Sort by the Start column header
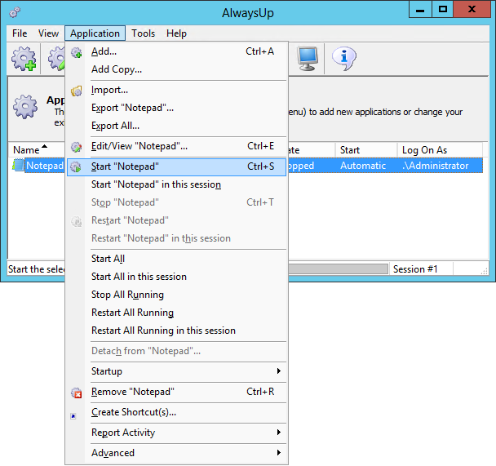This screenshot has width=496, height=466. click(x=366, y=149)
